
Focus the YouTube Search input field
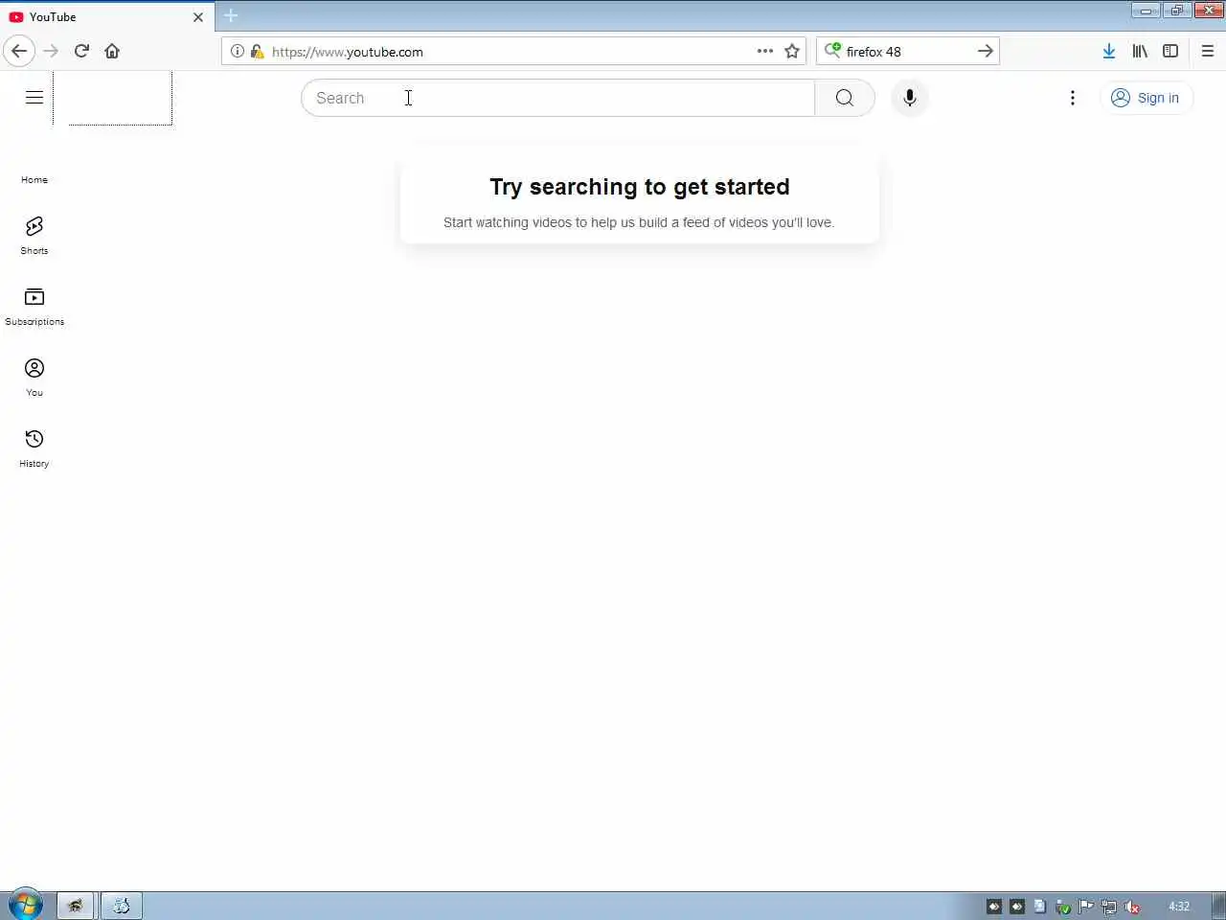point(557,98)
